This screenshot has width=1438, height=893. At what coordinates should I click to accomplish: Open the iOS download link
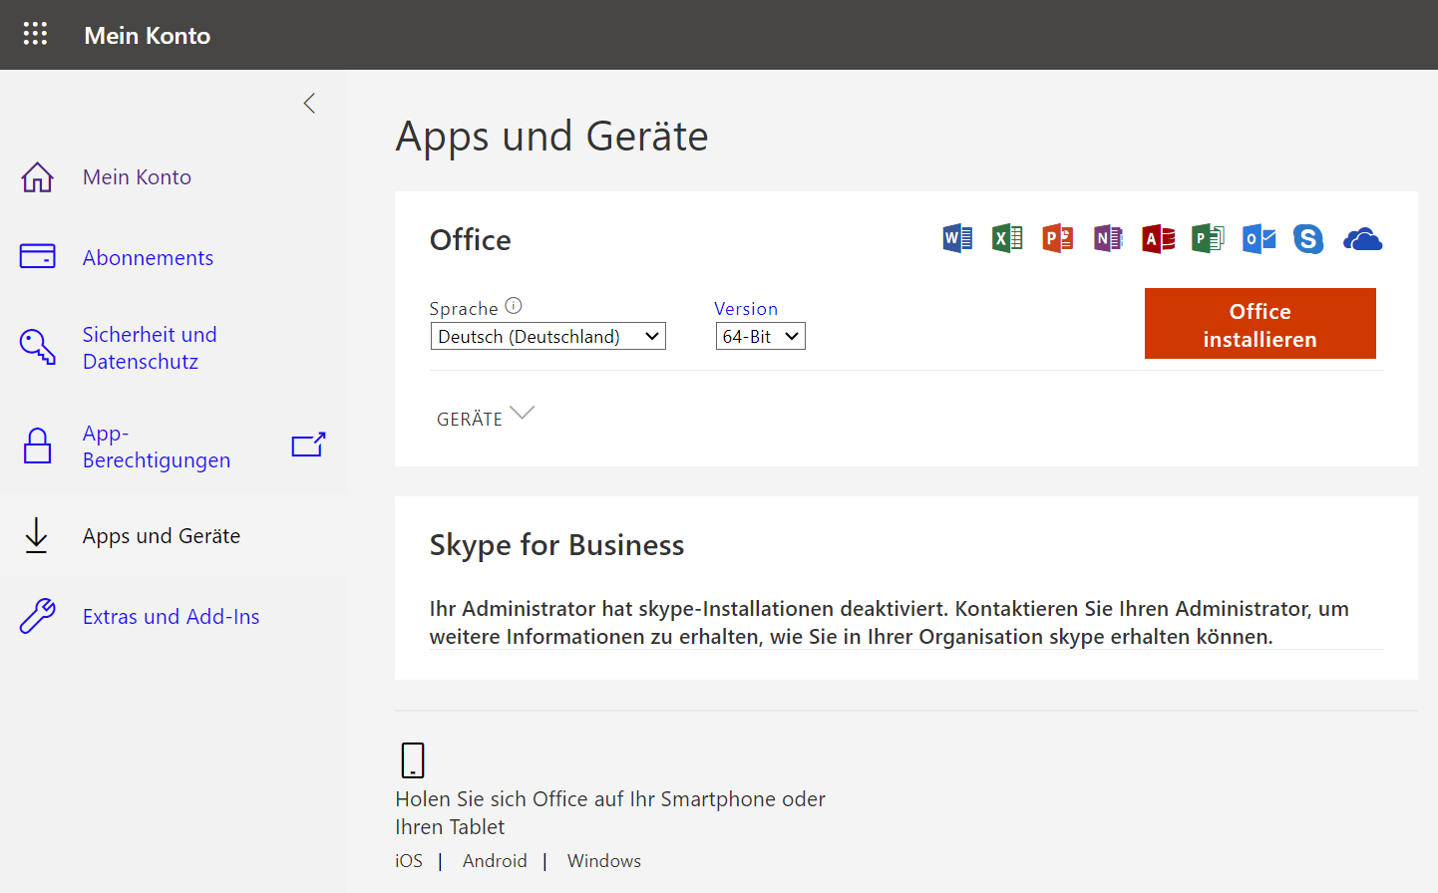point(409,861)
